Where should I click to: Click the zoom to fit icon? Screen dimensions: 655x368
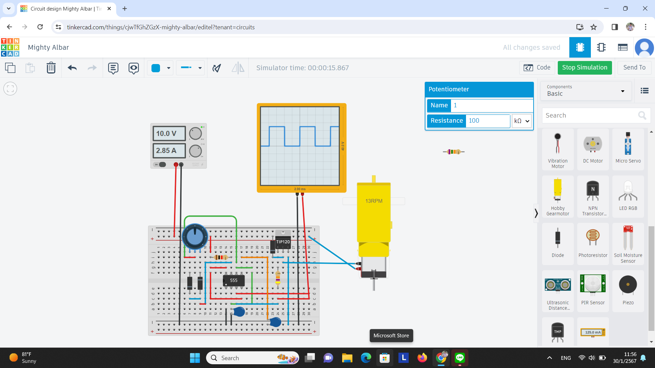click(x=10, y=89)
